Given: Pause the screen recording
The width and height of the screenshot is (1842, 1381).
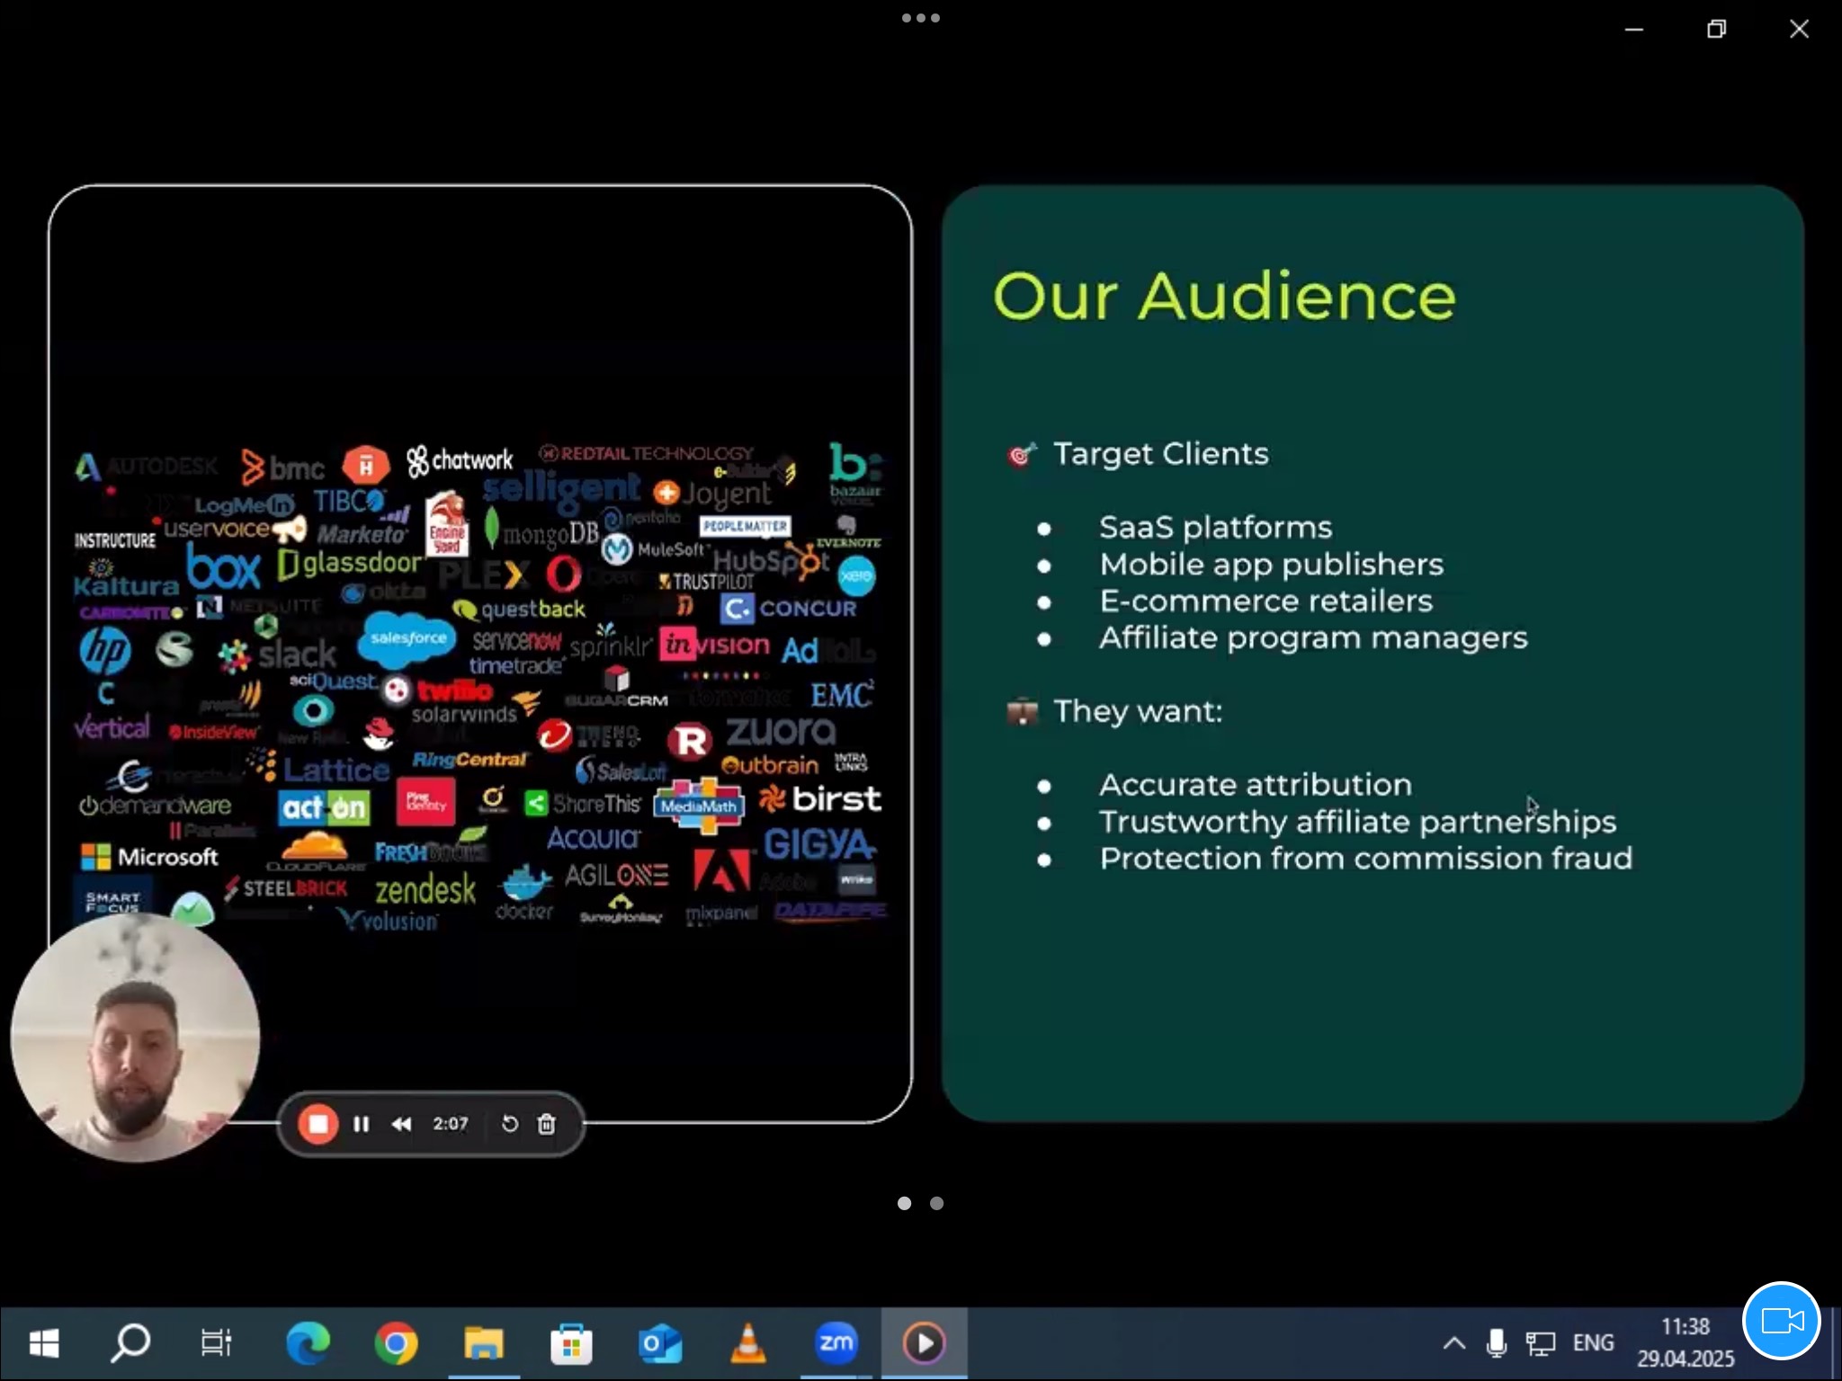Looking at the screenshot, I should [361, 1124].
